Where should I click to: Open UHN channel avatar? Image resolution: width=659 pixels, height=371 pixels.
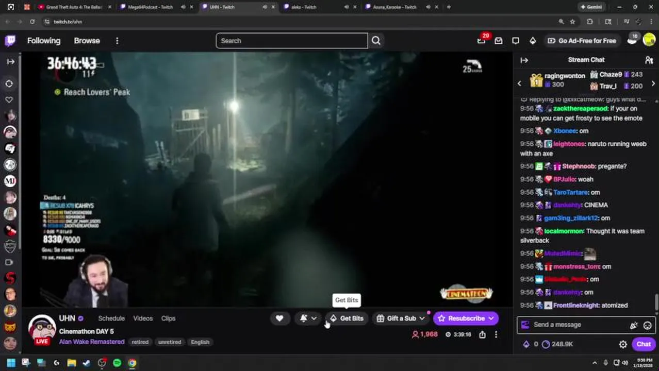click(x=41, y=329)
